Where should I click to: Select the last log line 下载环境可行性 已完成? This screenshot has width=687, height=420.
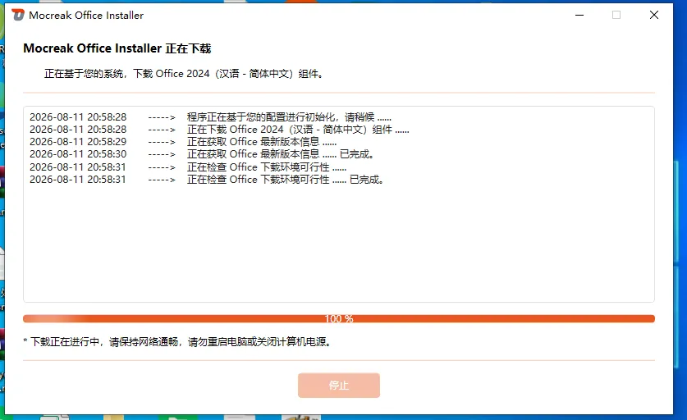pos(206,179)
